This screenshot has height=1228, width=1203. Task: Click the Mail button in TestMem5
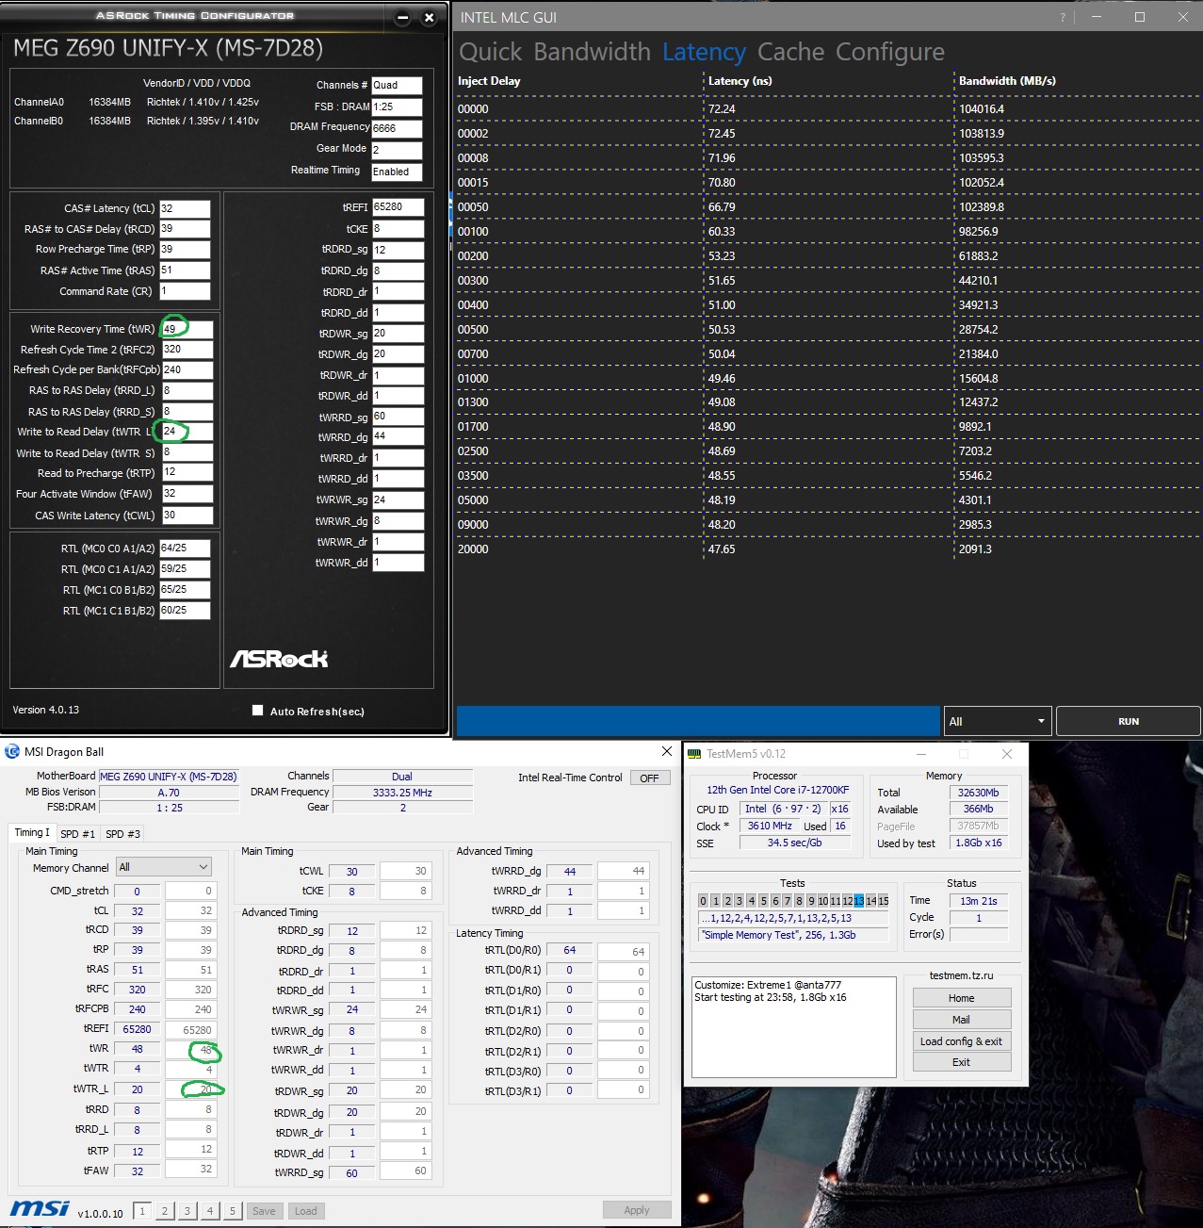point(962,1020)
